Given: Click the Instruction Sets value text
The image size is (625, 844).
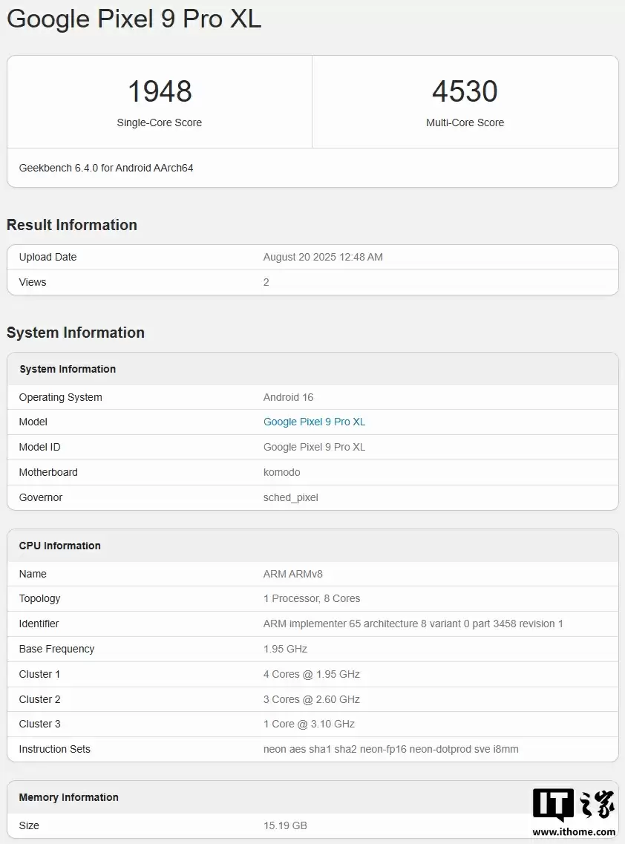Looking at the screenshot, I should [390, 749].
